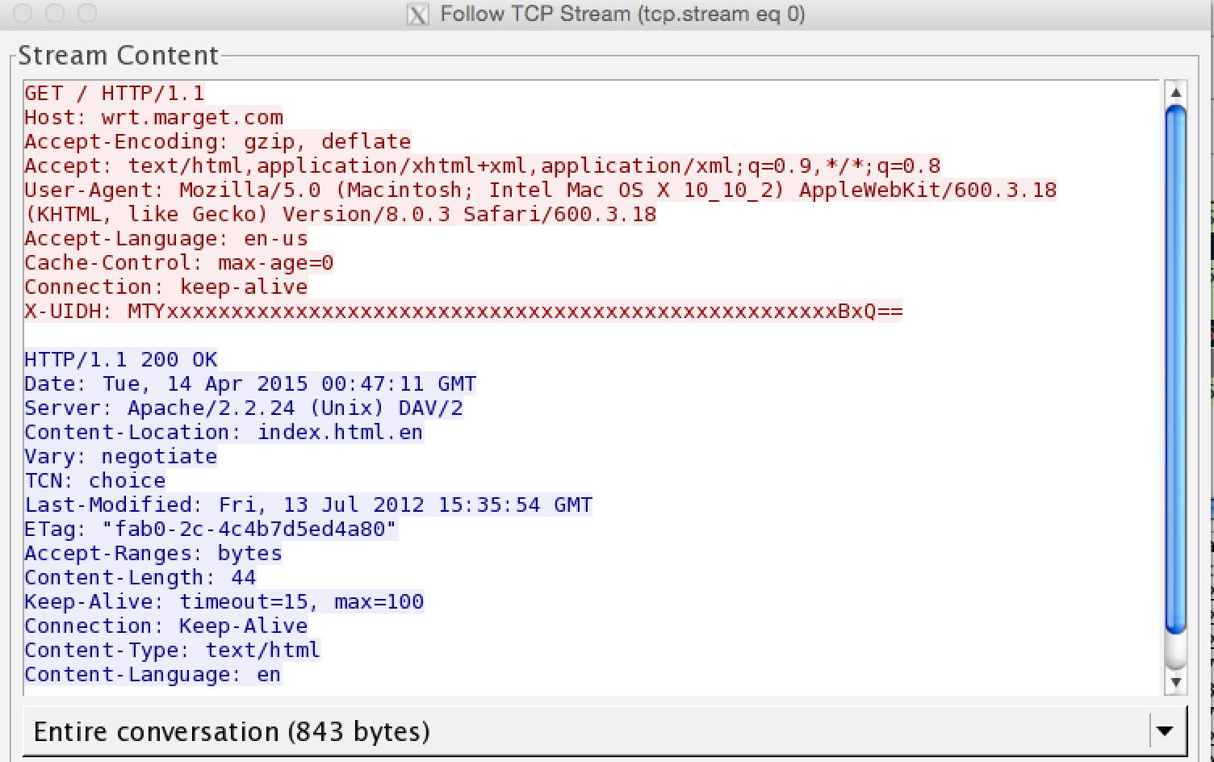Click the Server: Apache/2.2.24 line

(x=243, y=408)
